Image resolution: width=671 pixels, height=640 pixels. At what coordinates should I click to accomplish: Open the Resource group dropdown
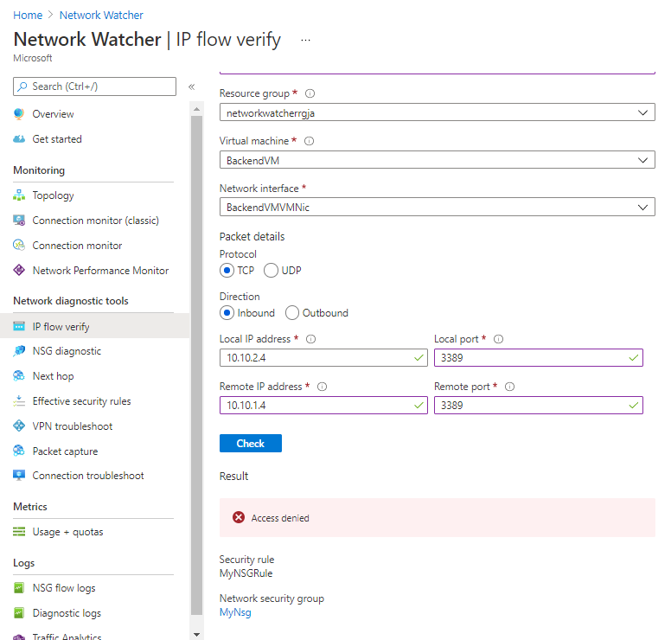[x=437, y=112]
